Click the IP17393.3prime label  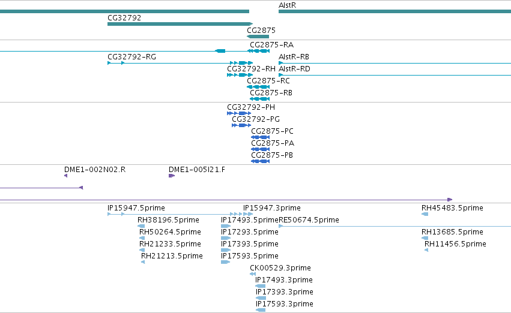(285, 292)
